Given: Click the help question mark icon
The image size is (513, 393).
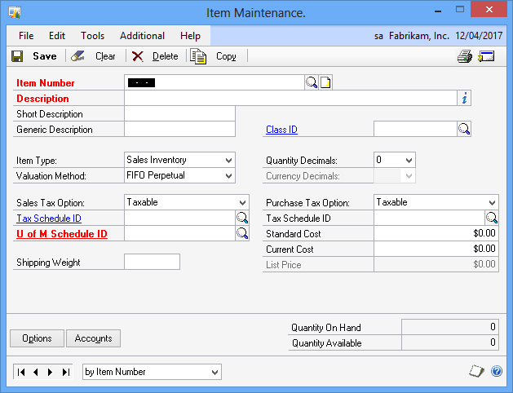Looking at the screenshot, I should [x=497, y=371].
